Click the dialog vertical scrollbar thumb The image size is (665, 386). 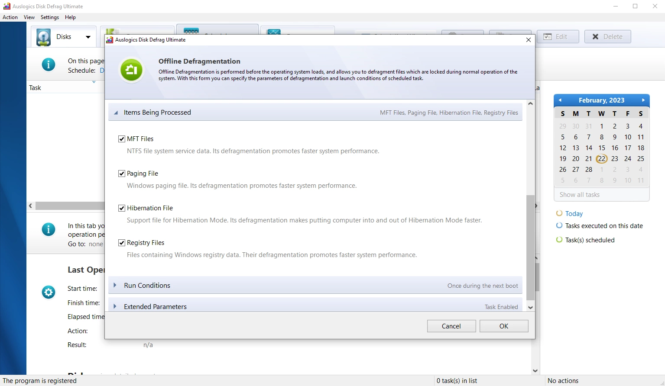point(530,248)
